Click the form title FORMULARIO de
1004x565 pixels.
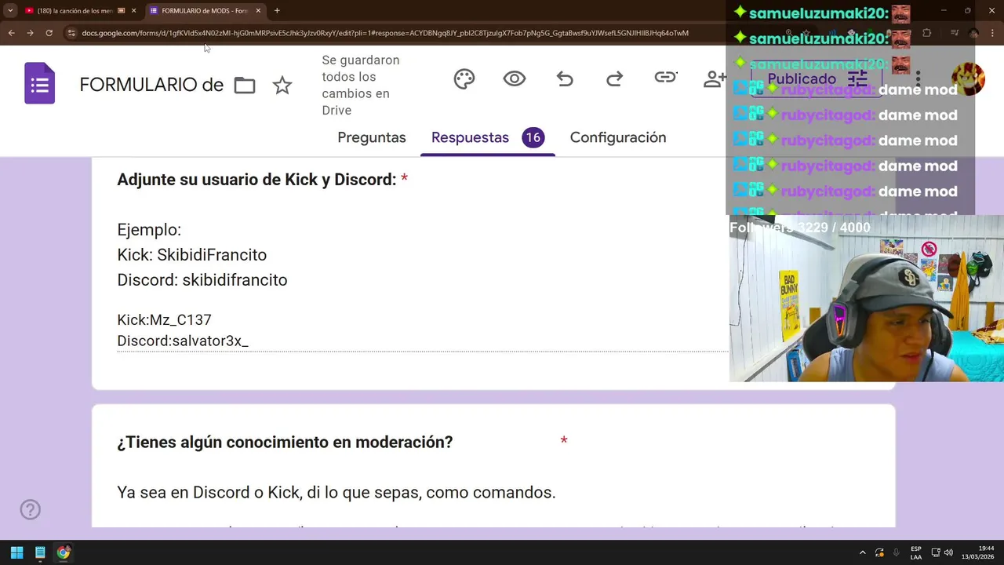tap(151, 85)
